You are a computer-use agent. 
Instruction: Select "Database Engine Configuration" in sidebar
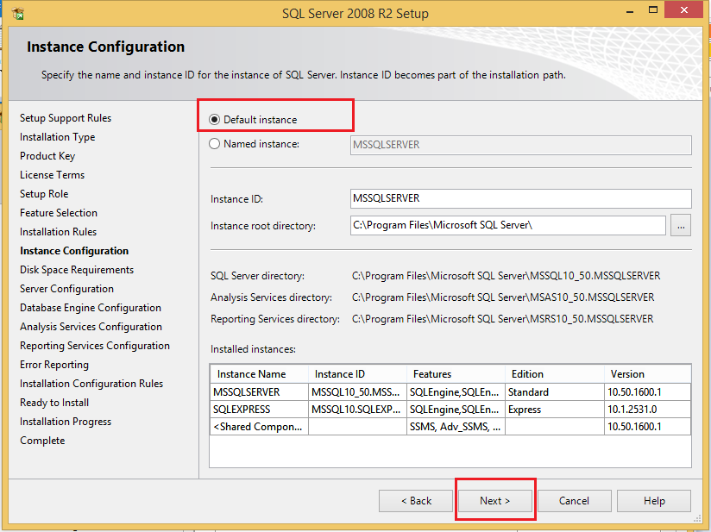[x=91, y=307]
